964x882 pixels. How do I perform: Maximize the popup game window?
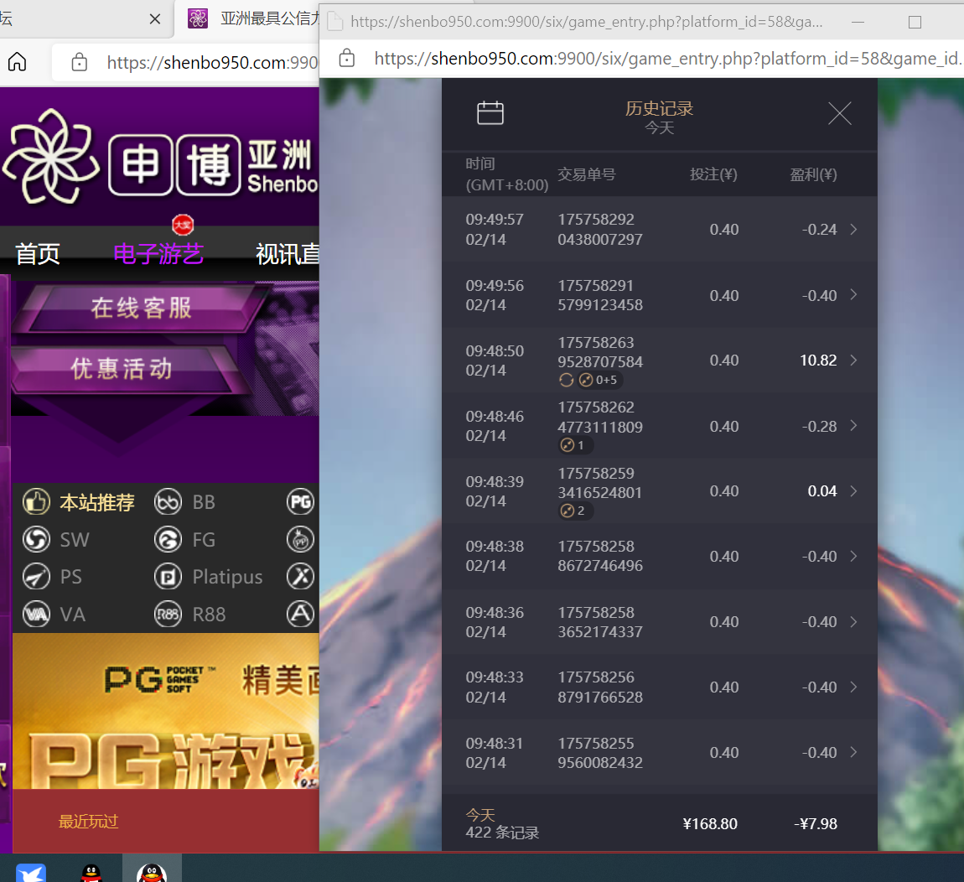(915, 22)
